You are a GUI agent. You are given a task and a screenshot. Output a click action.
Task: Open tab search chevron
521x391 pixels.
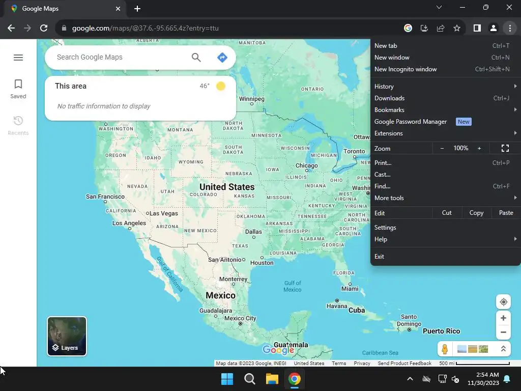coord(439,7)
